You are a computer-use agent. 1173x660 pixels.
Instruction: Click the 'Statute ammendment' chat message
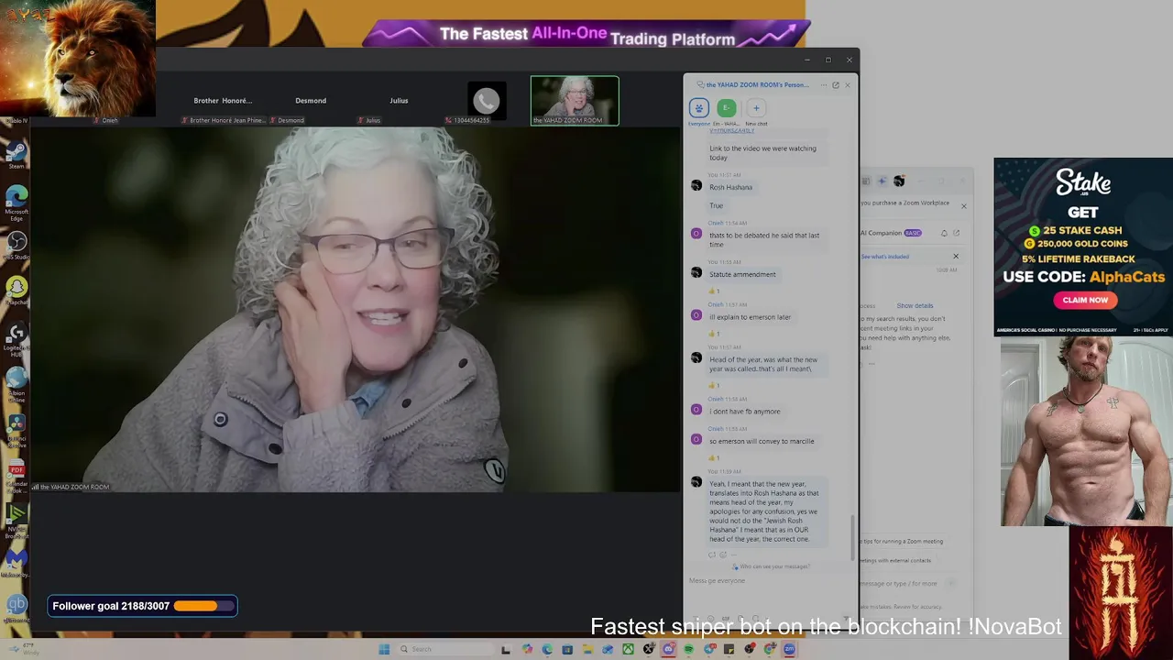tap(742, 274)
